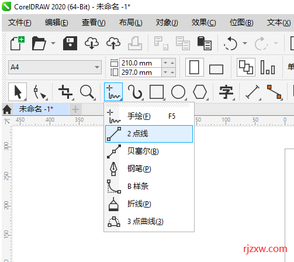Click the page width field 210.0 mm
This screenshot has height=262, width=294.
pos(140,63)
